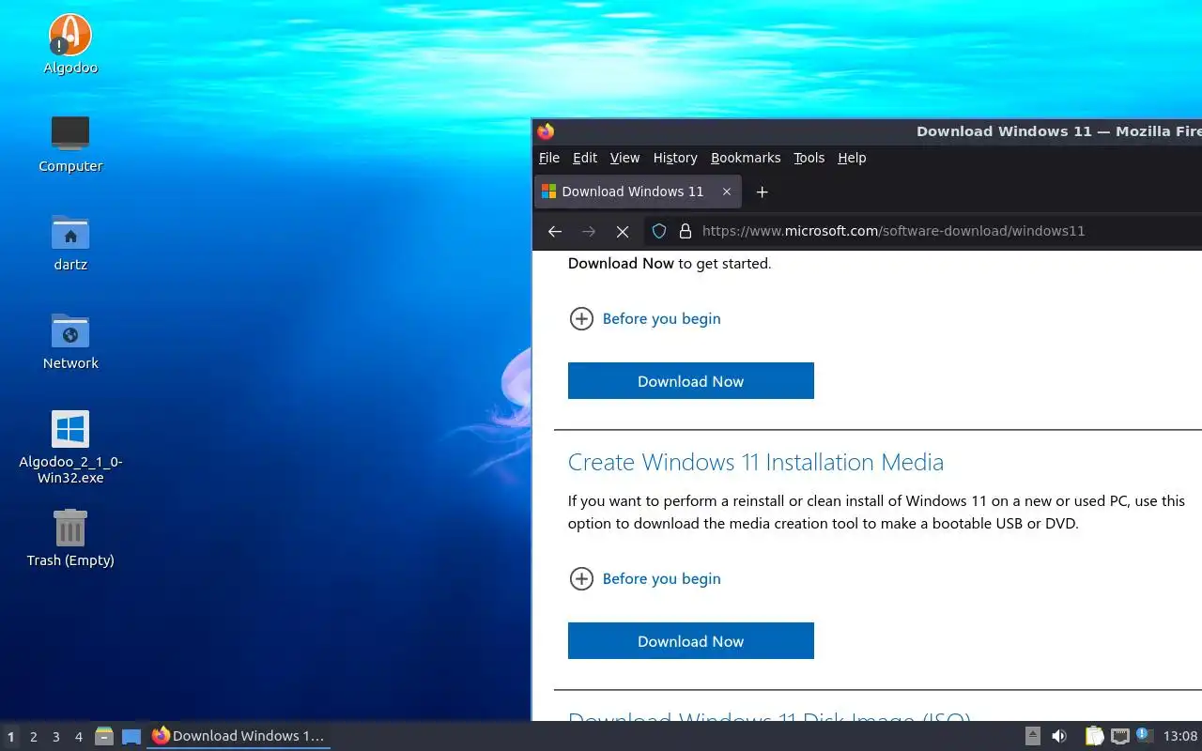1202x751 pixels.
Task: Open the Tools menu
Action: 809,158
